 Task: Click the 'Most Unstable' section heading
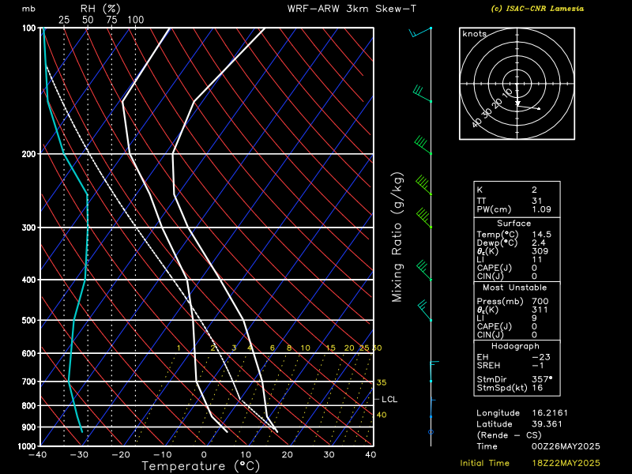(515, 288)
